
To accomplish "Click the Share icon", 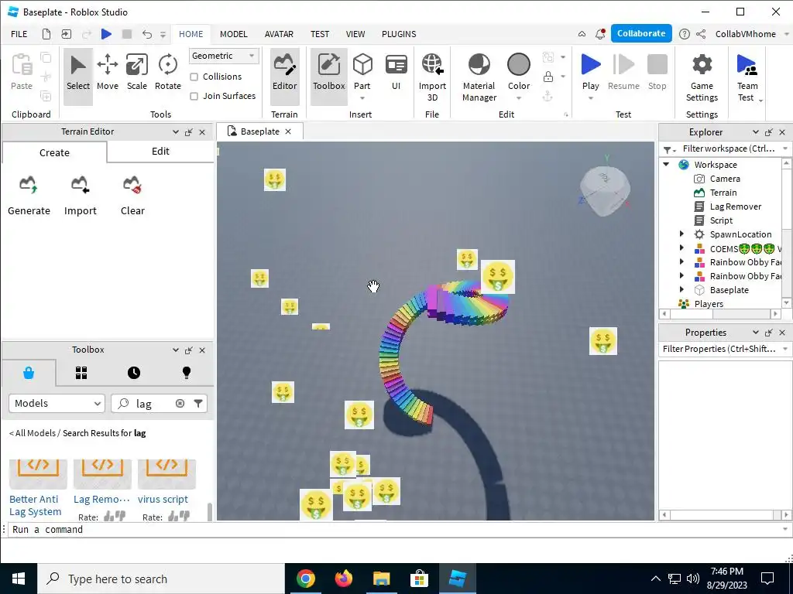I will click(701, 34).
